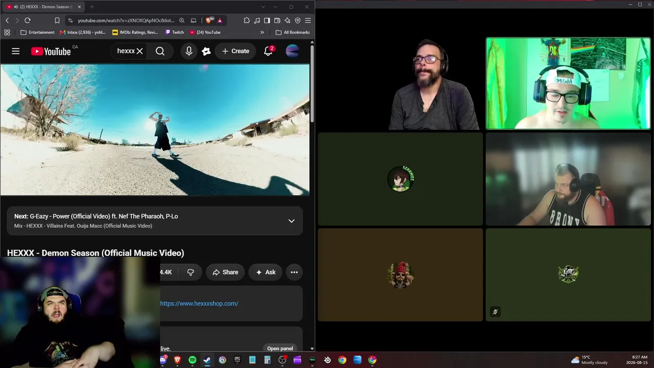Toggle the browser sidebar panel

point(267,20)
